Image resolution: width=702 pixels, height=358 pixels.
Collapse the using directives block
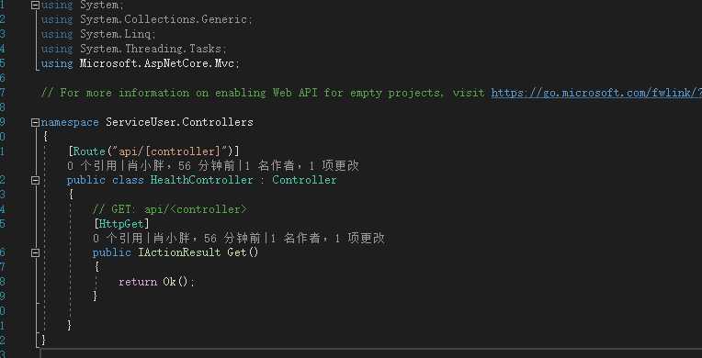click(35, 5)
